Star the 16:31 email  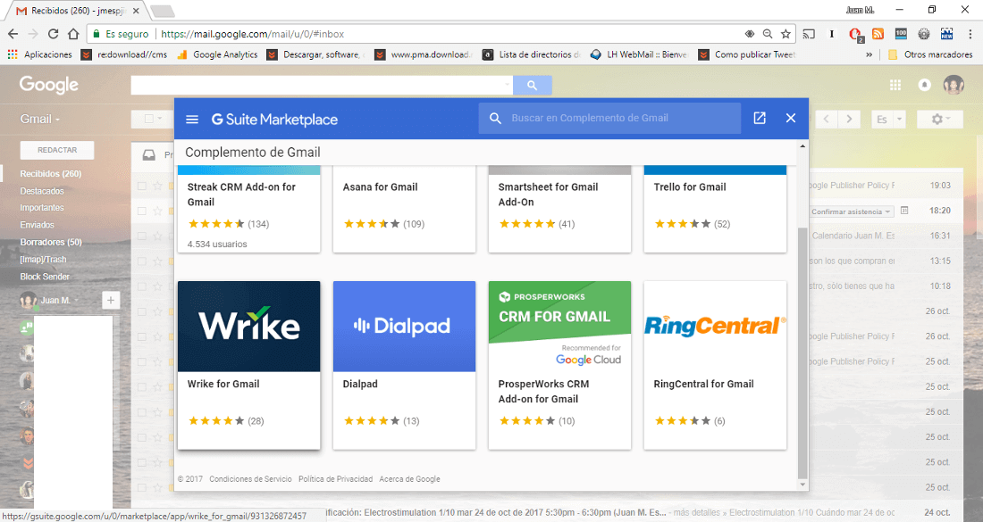[157, 236]
